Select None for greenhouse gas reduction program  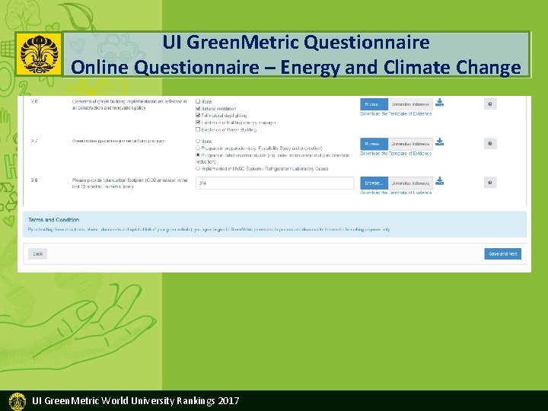coord(198,142)
